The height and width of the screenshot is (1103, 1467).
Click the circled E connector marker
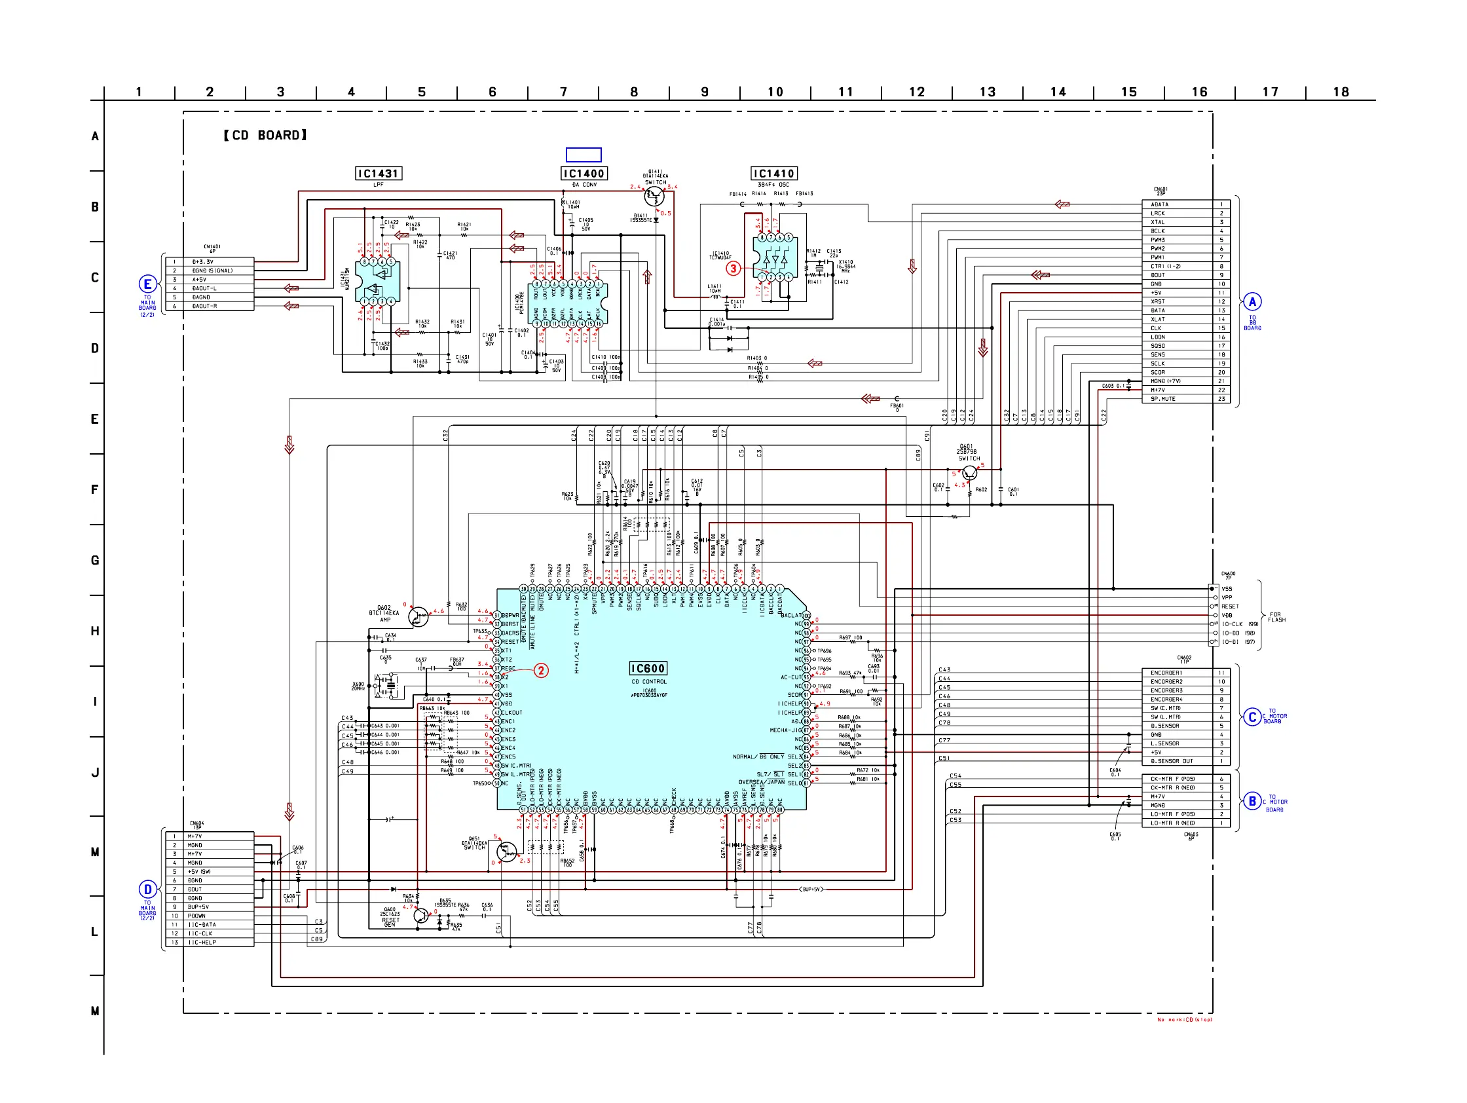(x=147, y=284)
